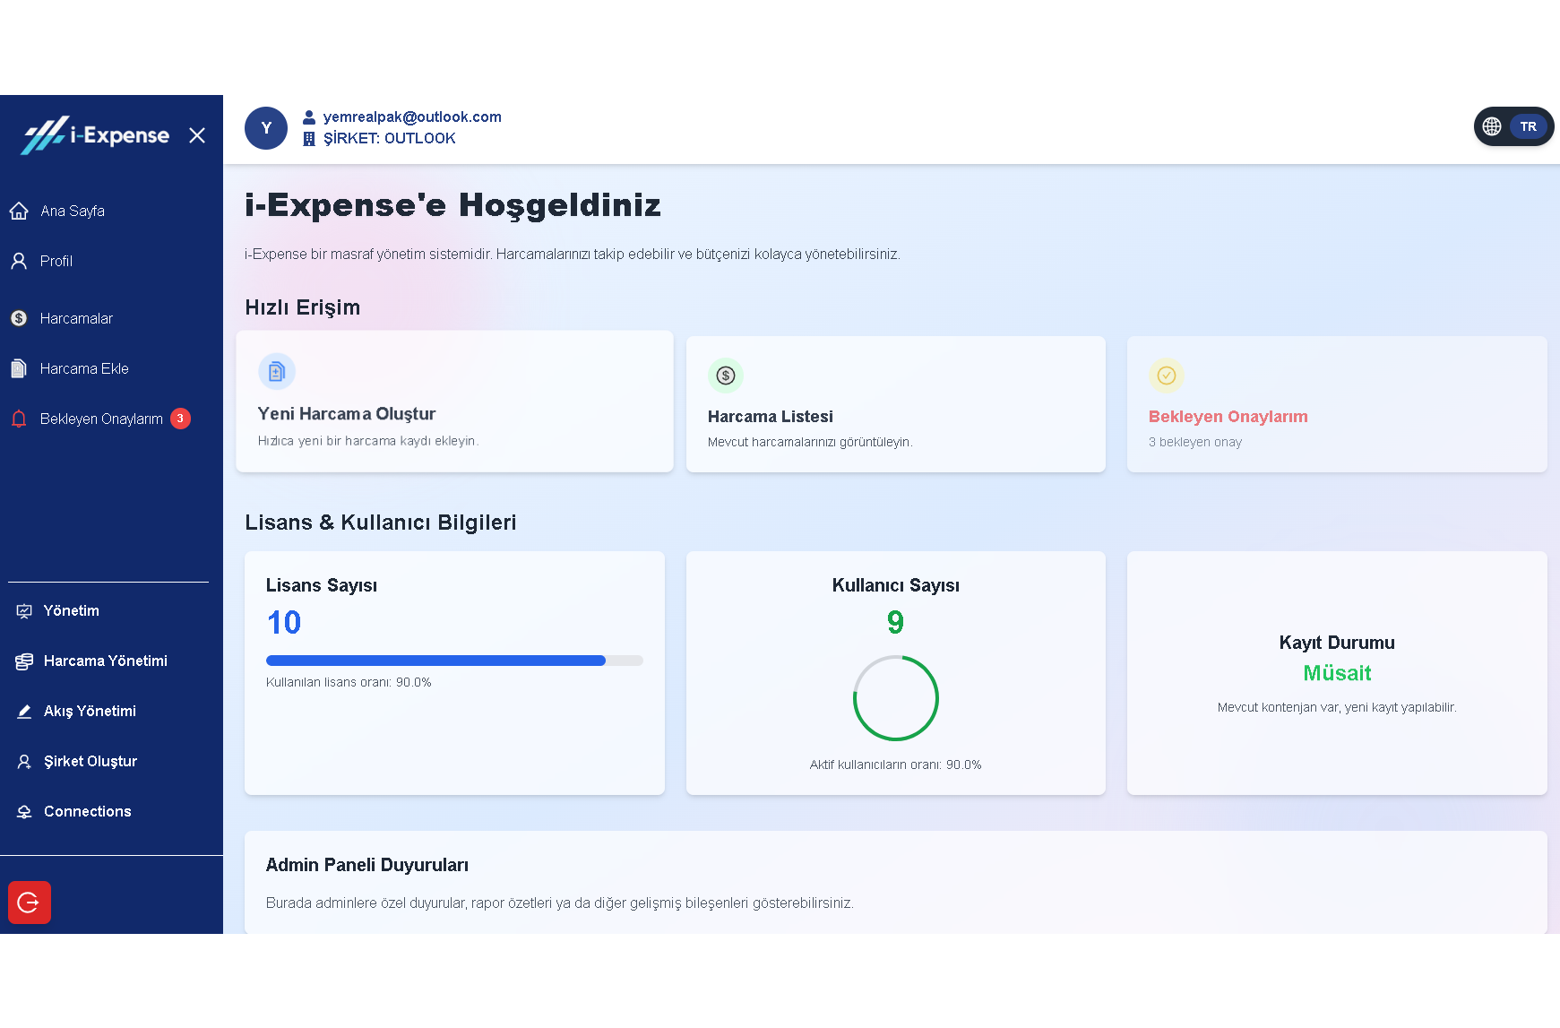The height and width of the screenshot is (1028, 1560).
Task: Click Şirket Oluştur in the sidebar
Action: coord(90,762)
